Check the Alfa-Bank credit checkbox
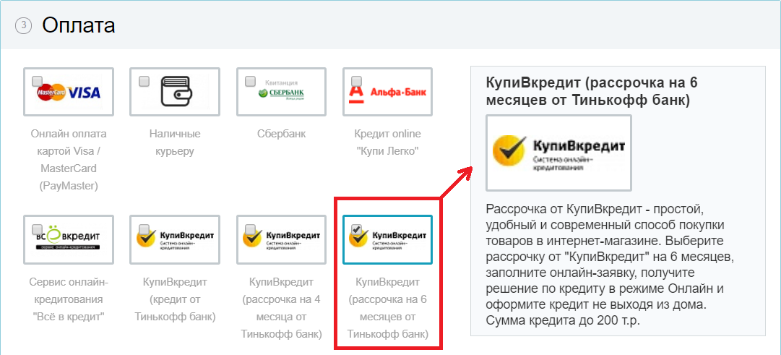 [x=357, y=81]
